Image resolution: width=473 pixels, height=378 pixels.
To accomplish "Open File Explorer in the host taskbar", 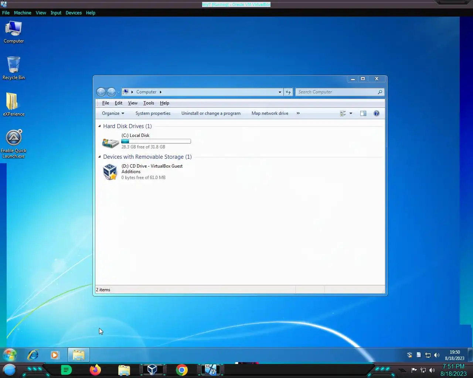I will click(124, 370).
